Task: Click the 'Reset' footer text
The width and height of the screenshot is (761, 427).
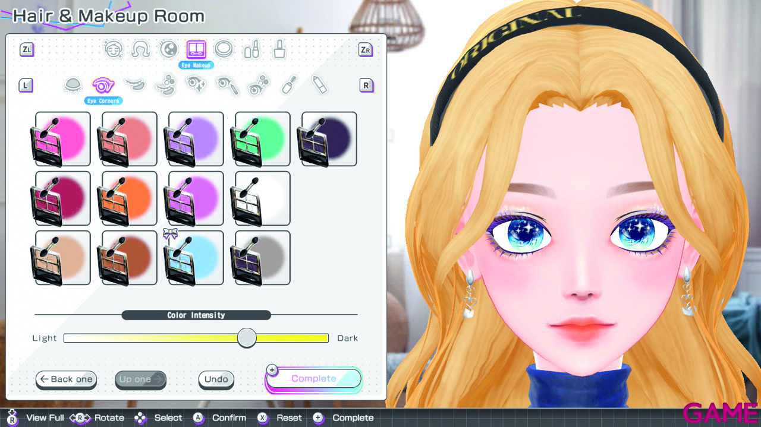Action: click(x=289, y=418)
